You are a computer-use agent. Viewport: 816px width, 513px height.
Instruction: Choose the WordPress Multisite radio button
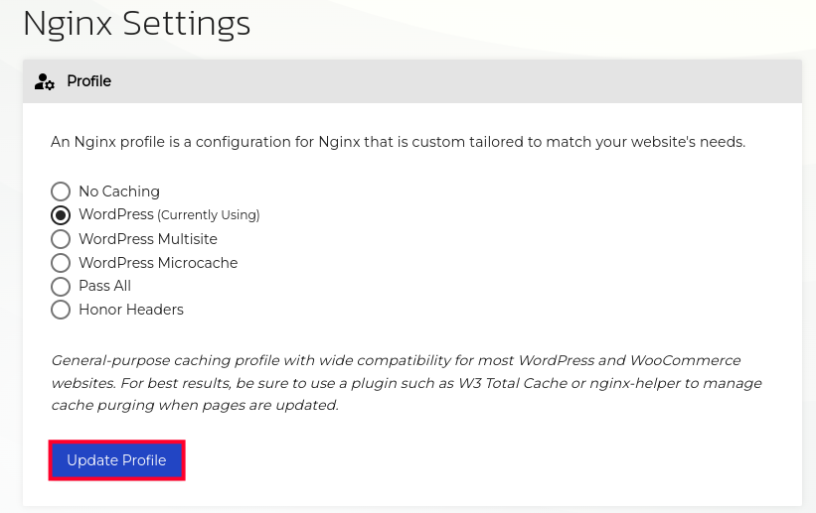[x=61, y=239]
